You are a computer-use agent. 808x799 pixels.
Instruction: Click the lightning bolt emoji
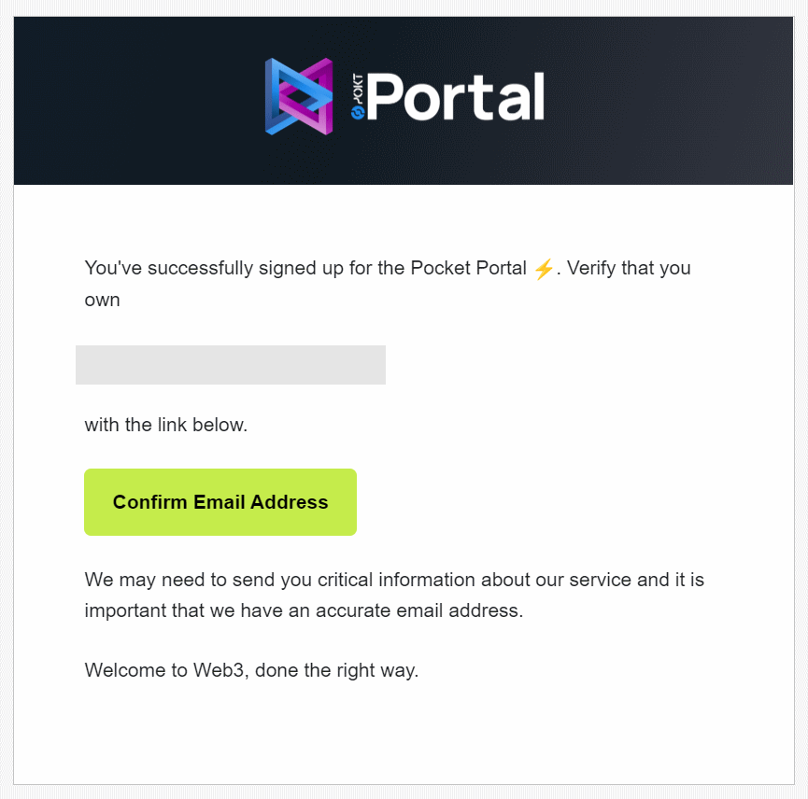click(544, 269)
